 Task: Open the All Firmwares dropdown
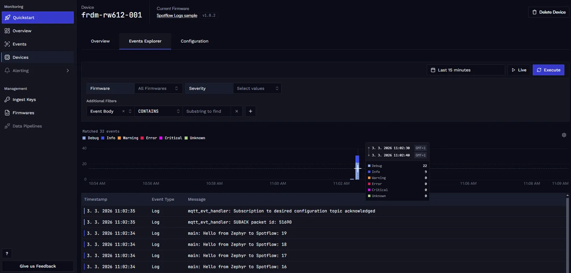[158, 88]
